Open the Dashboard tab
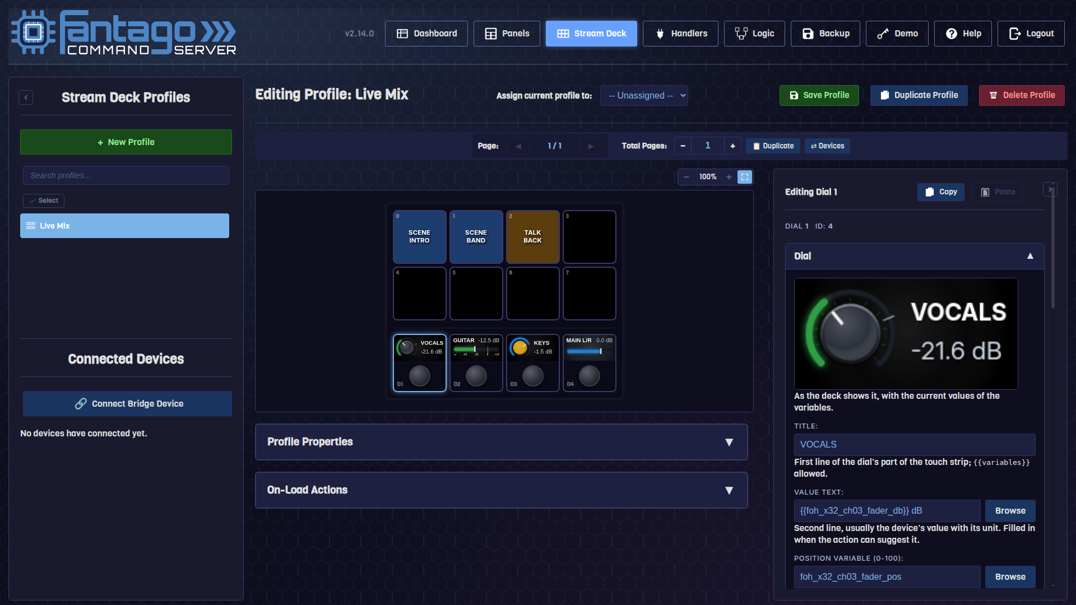This screenshot has height=605, width=1076. (426, 34)
